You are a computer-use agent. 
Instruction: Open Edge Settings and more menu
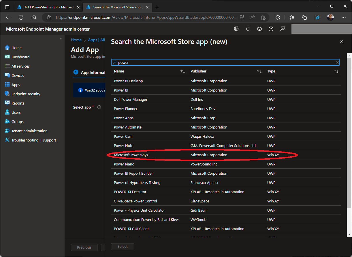(x=343, y=17)
